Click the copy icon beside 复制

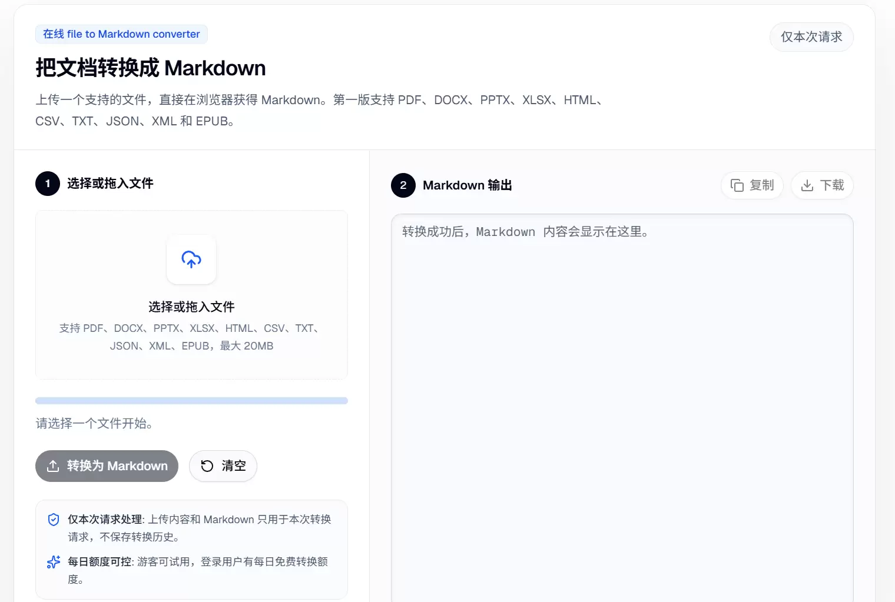pyautogui.click(x=737, y=185)
